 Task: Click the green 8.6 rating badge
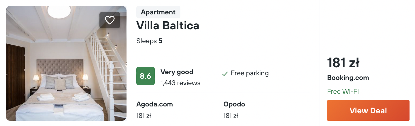click(145, 76)
